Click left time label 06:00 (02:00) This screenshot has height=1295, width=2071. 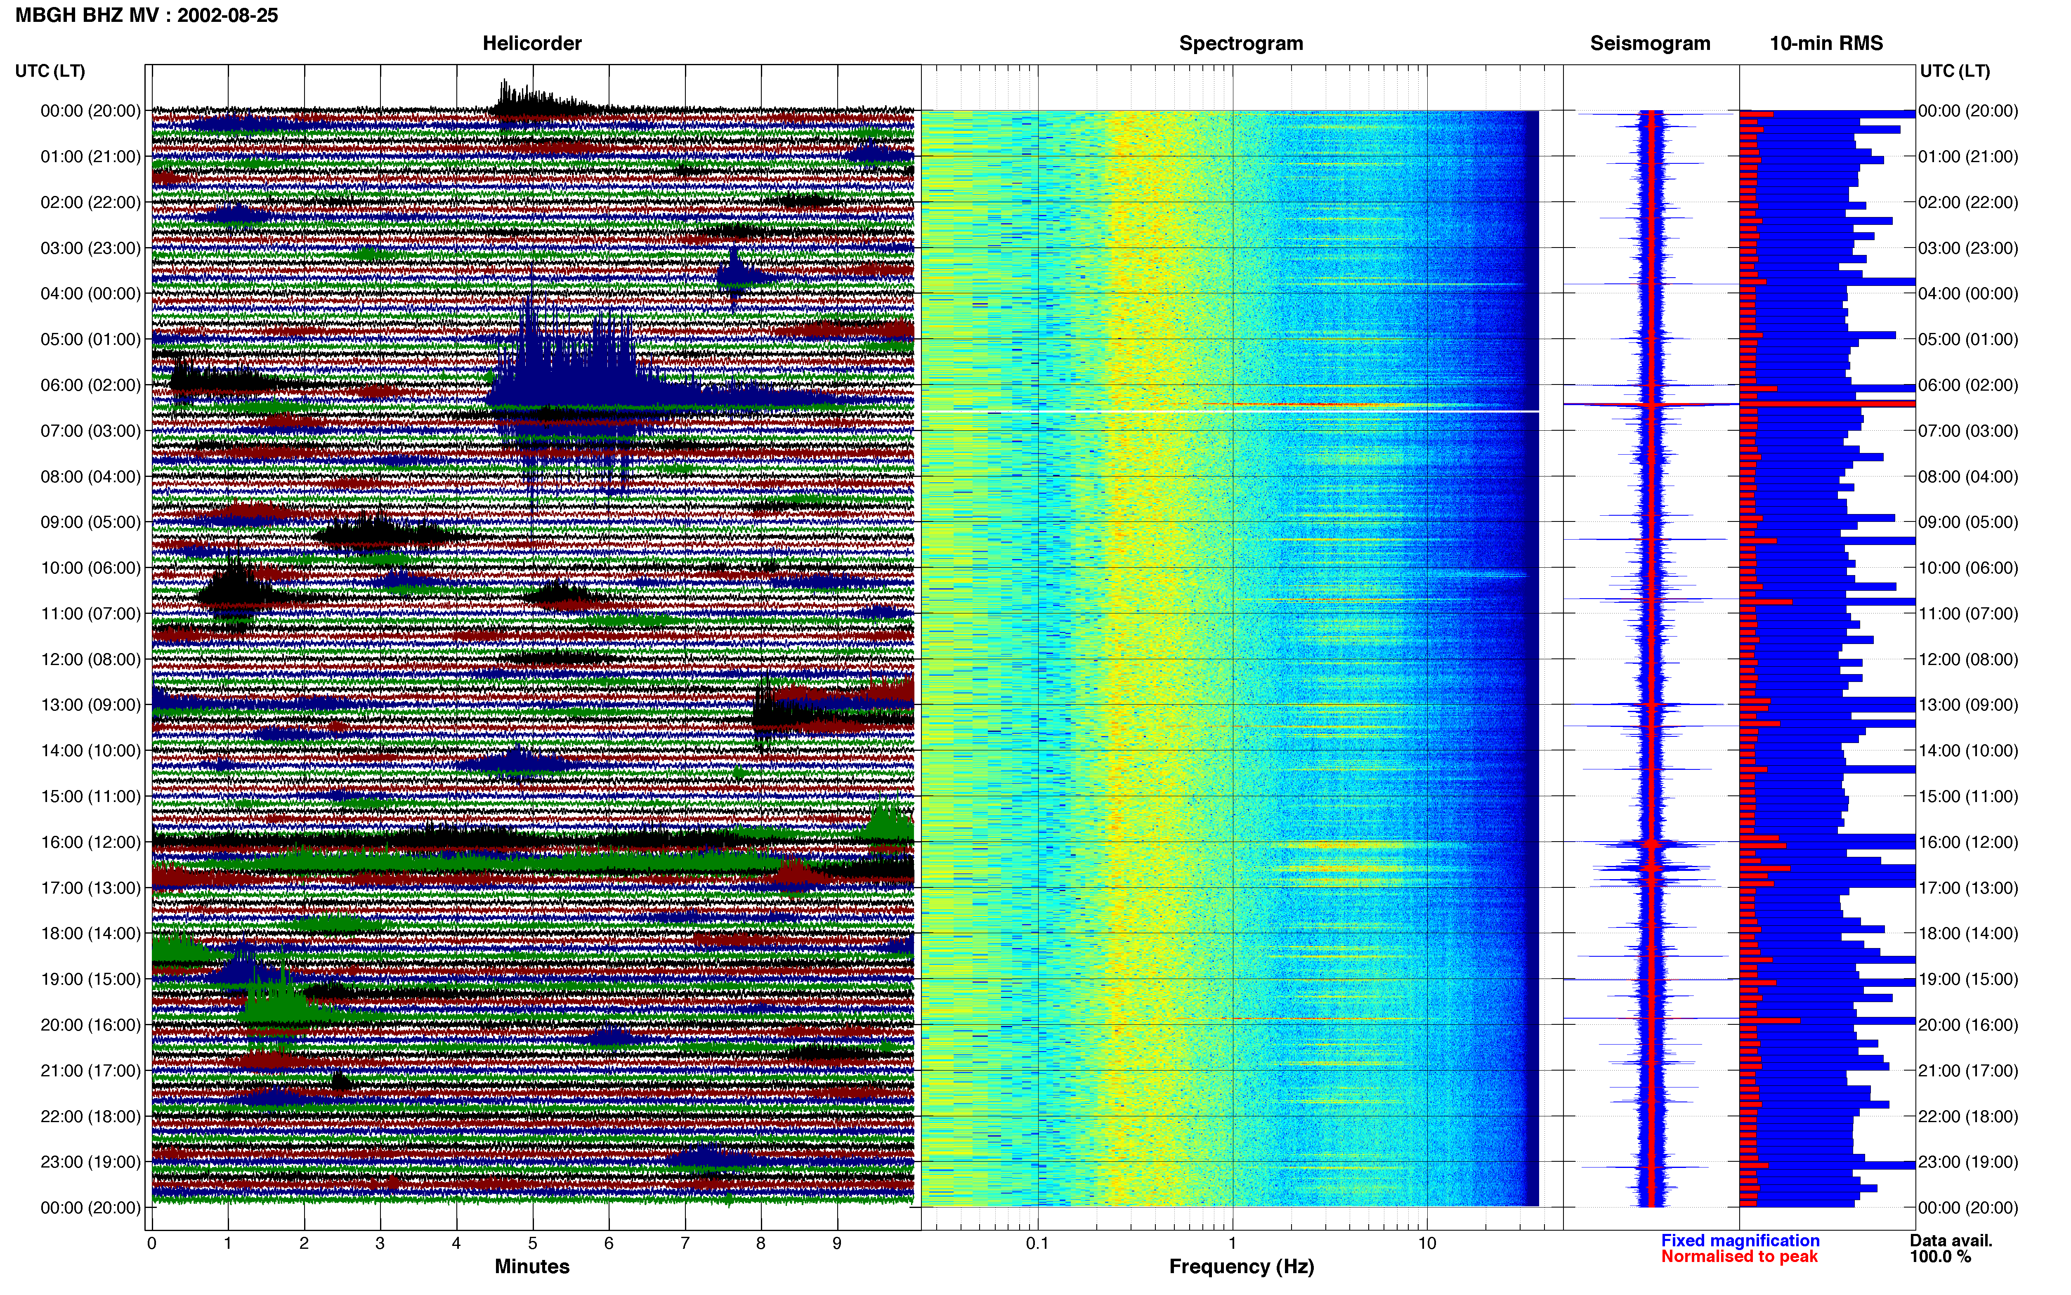[91, 384]
